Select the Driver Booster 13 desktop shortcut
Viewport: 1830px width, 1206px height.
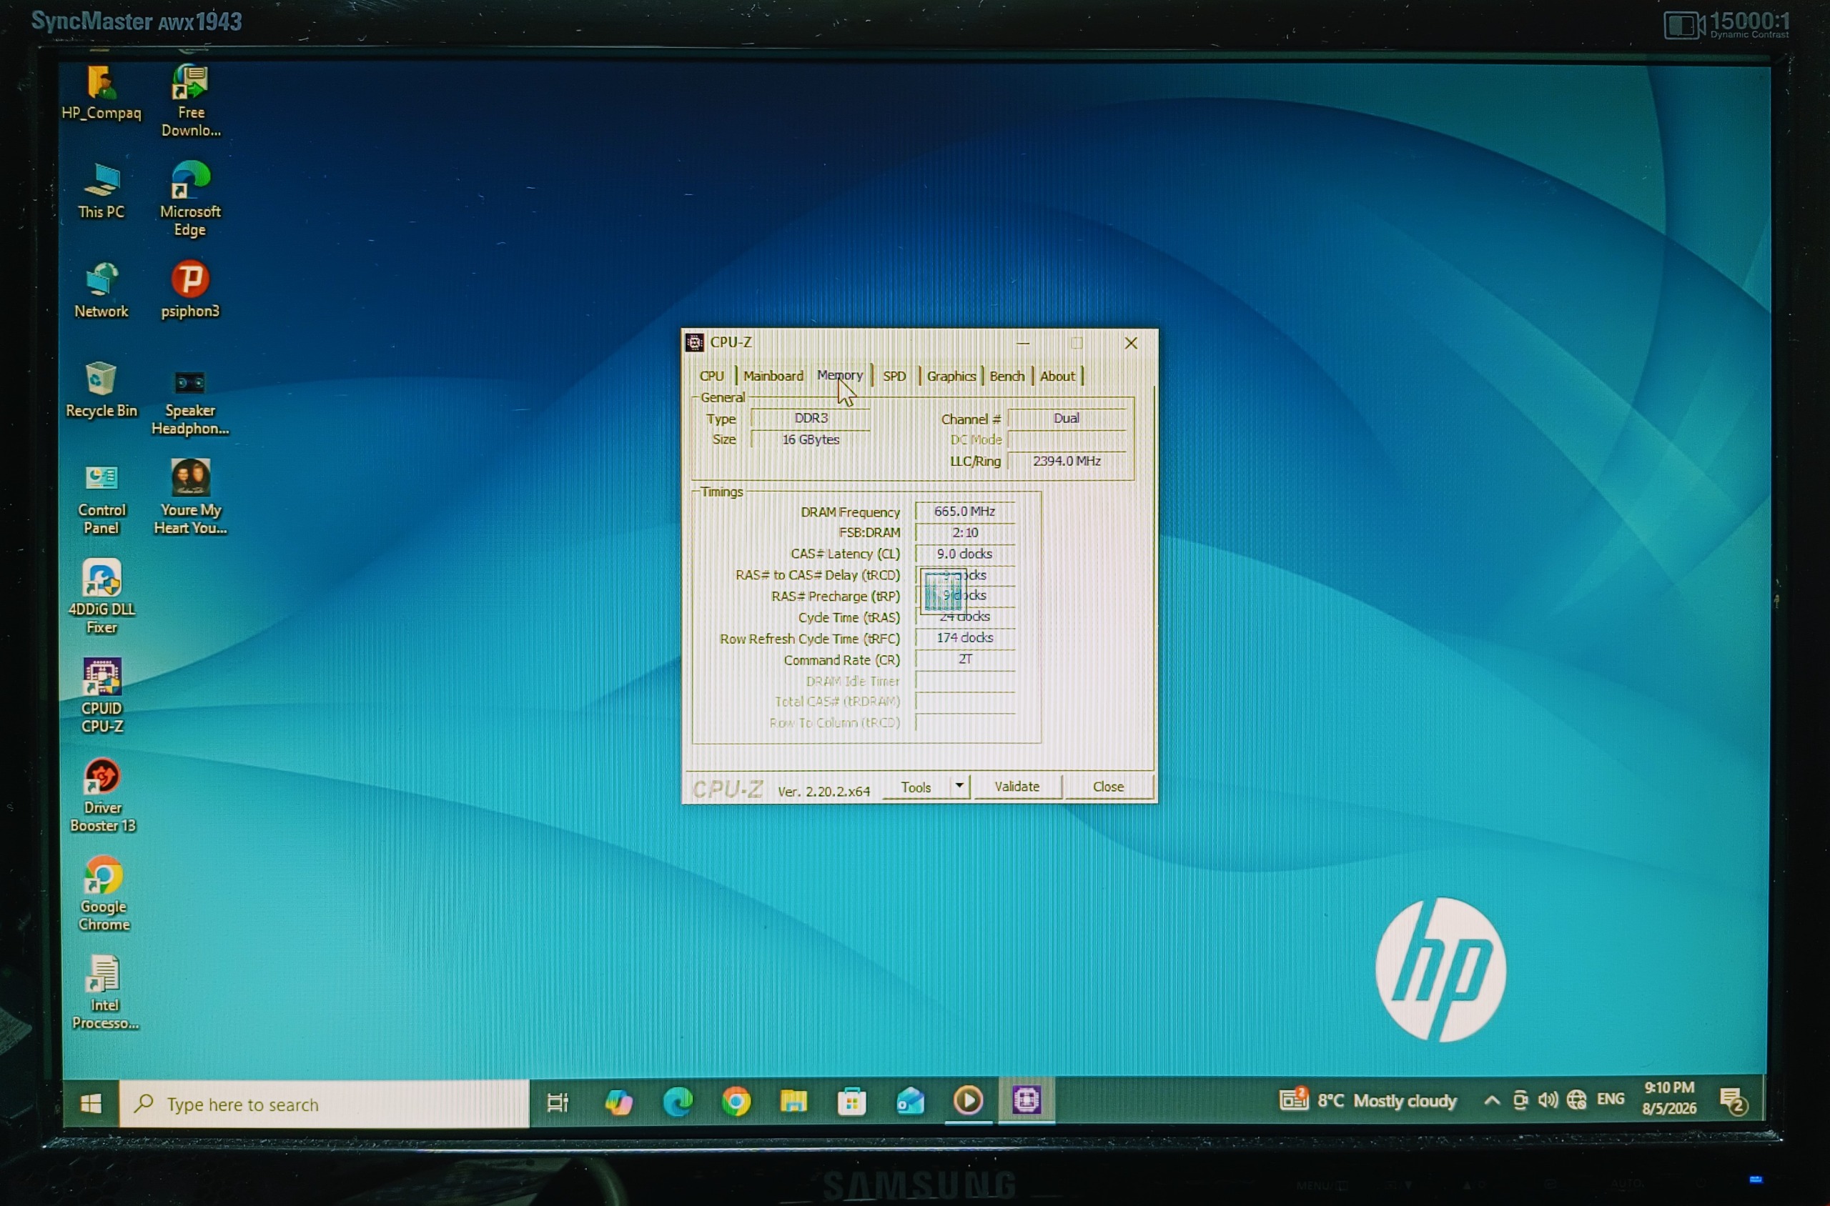pos(102,795)
